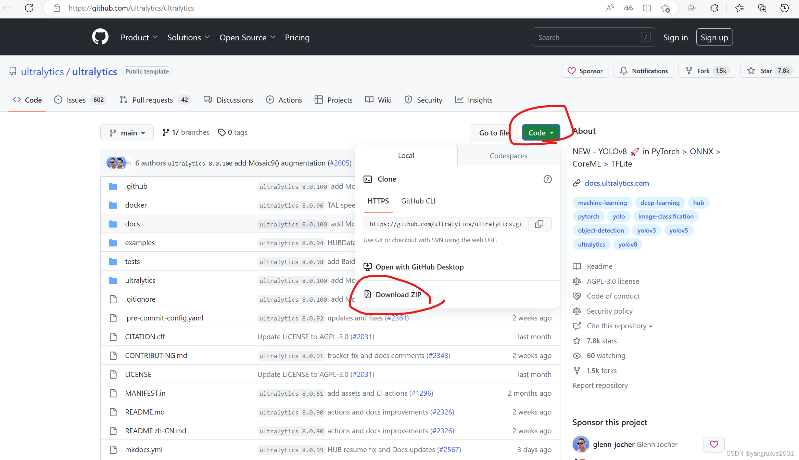Open browser extensions puzzle icon
799x460 pixels.
tap(714, 8)
